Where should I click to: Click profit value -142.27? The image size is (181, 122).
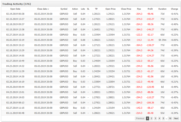[x=150, y=19]
